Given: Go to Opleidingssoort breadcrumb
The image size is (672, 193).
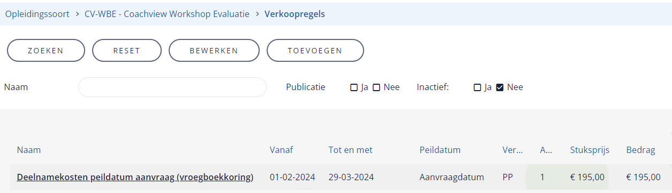Looking at the screenshot, I should click(x=37, y=14).
